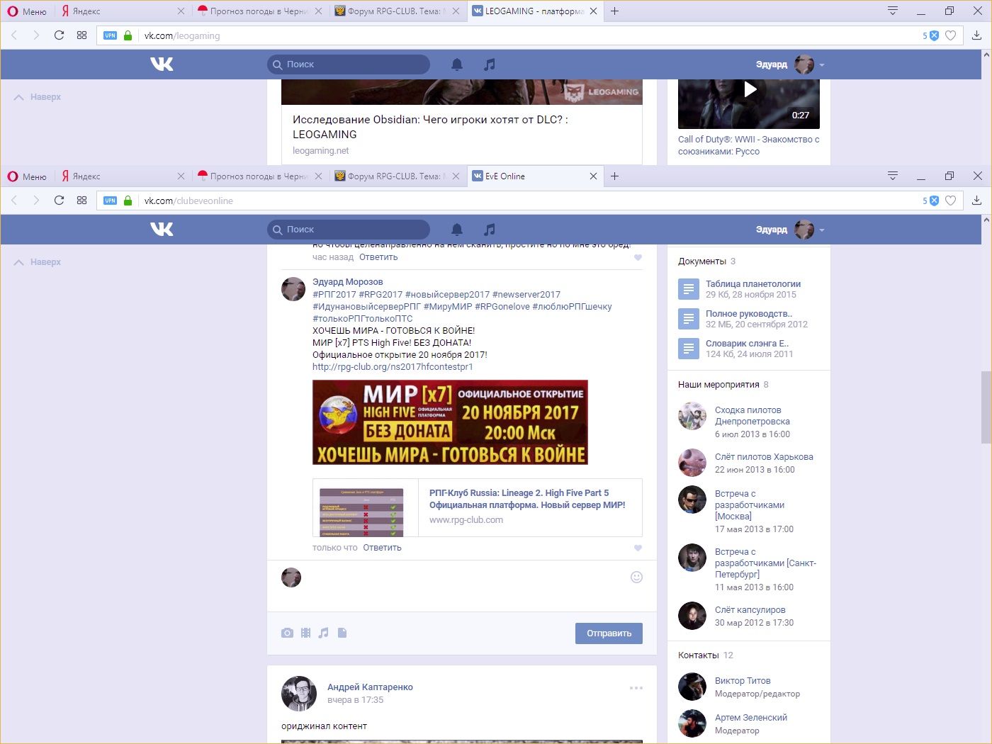Reload the vk.com/clubeveonline page
Viewport: 992px width, 744px height.
[60, 201]
